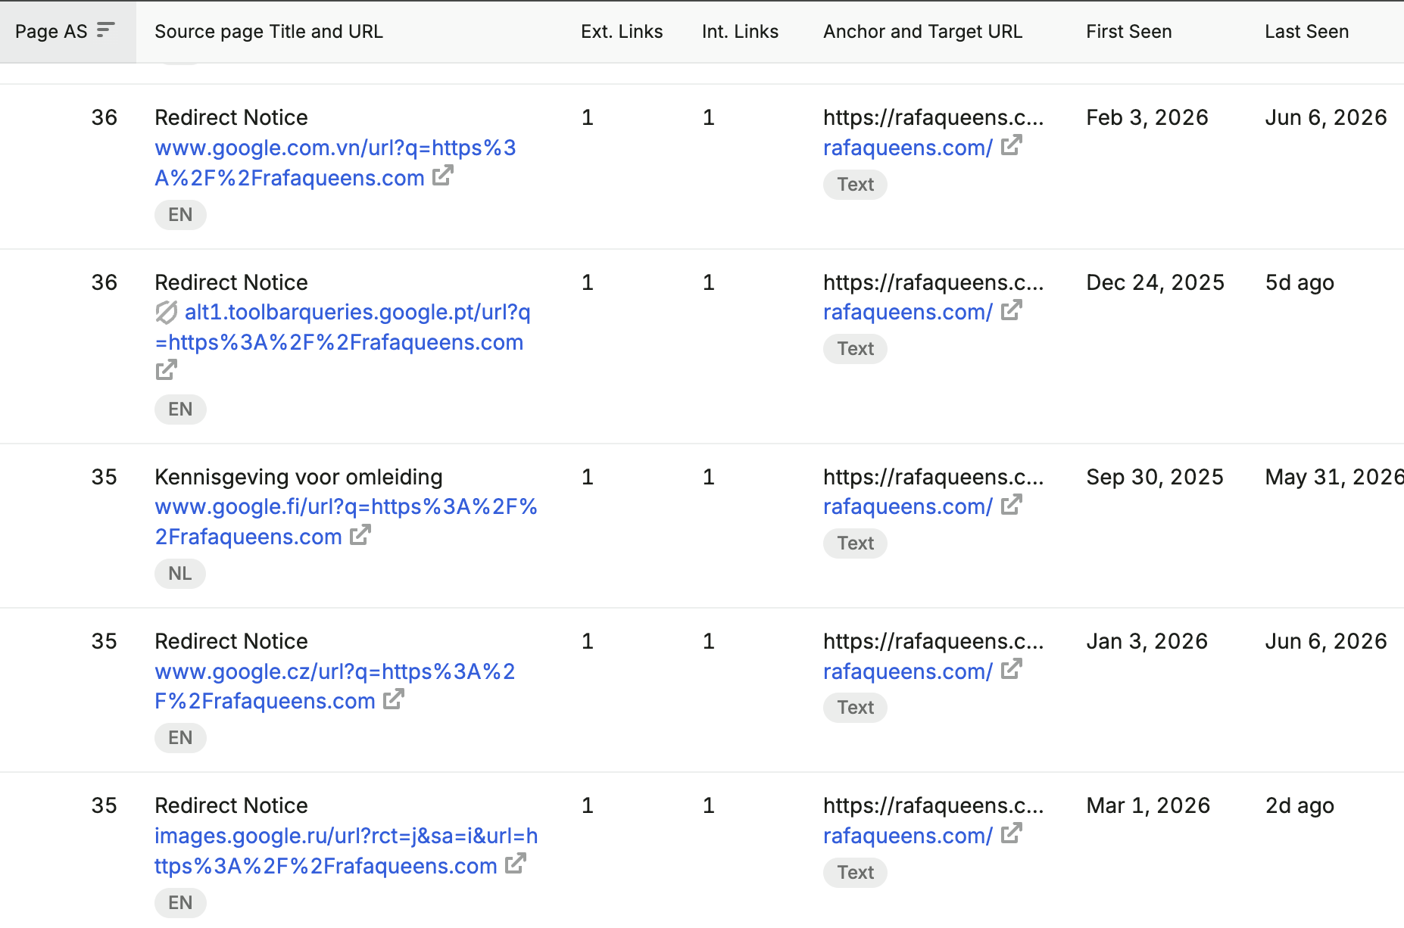This screenshot has height=928, width=1404.
Task: Open target external icon in Dec 24, 2025 row
Action: coord(1012,310)
